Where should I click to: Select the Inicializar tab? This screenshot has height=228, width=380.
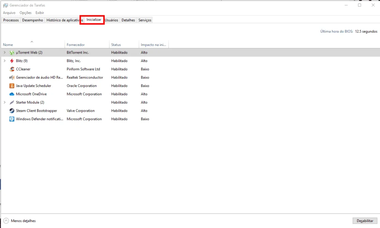point(94,20)
